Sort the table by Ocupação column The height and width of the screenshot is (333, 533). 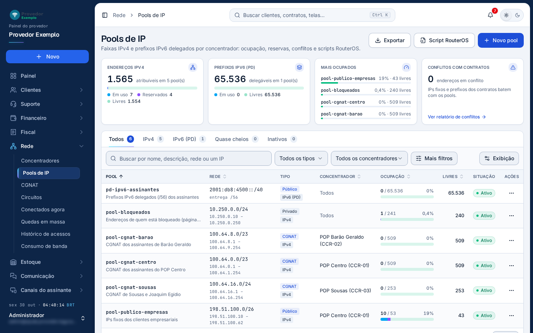click(x=395, y=176)
